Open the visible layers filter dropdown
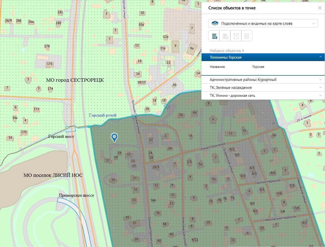 [263, 24]
